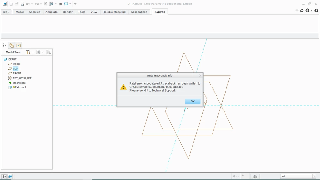Click the blue rectangle selection icon
This screenshot has height=180, width=320.
point(66,4)
